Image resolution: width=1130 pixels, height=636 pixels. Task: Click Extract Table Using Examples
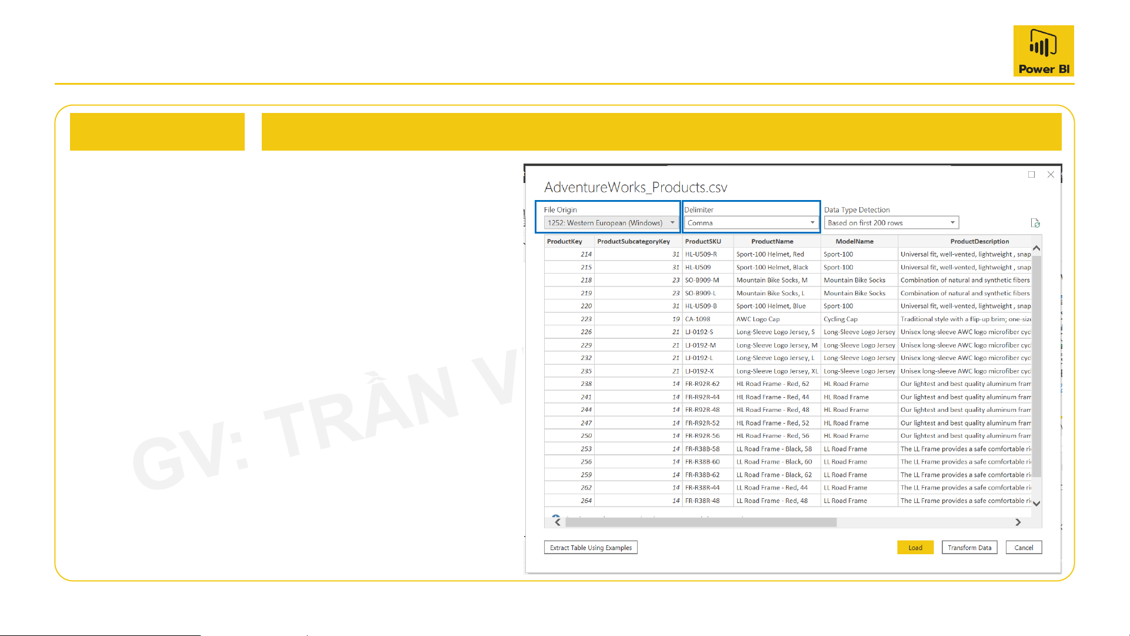(591, 548)
